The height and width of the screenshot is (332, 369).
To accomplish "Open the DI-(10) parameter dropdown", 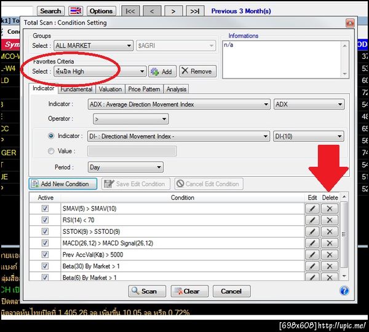I will [309, 136].
